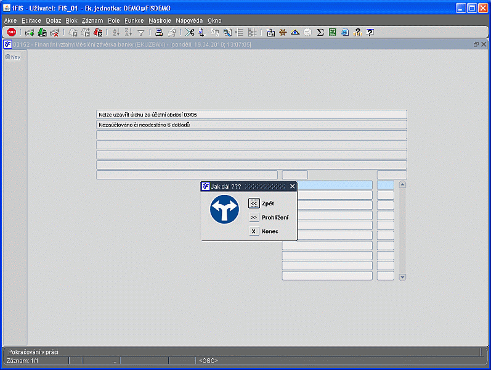Click the scissors cut icon
The image size is (491, 370).
(190, 32)
